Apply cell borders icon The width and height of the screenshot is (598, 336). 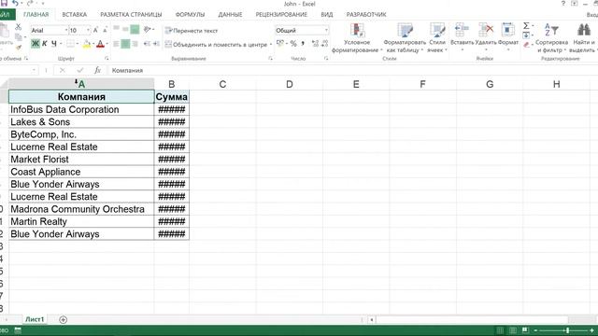[70, 44]
